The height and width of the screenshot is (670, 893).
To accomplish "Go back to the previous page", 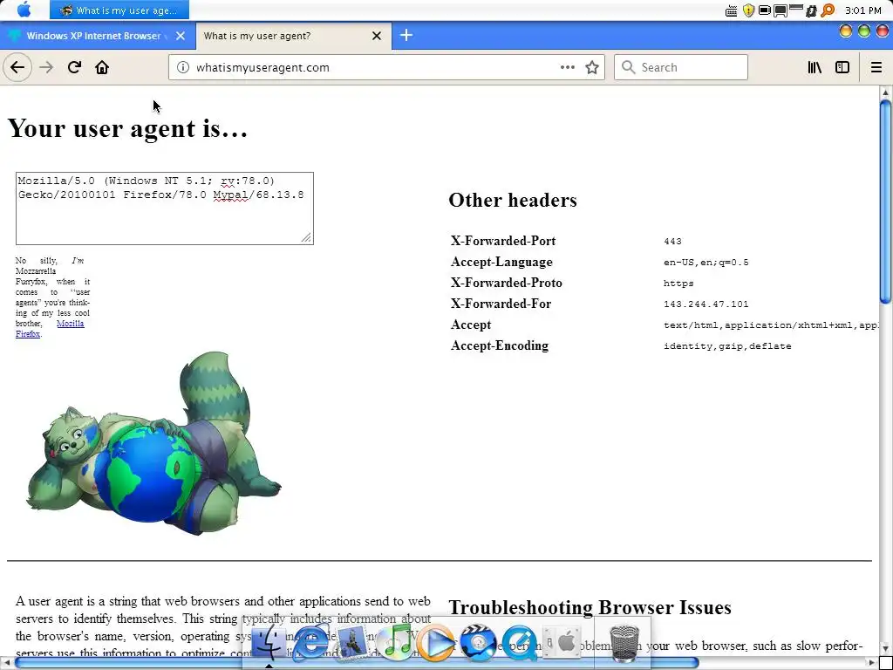I will [x=17, y=67].
